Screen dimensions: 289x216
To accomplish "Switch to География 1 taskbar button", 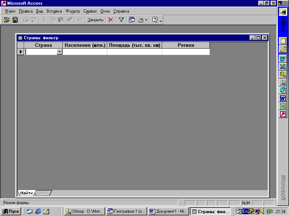I will coord(127,211).
